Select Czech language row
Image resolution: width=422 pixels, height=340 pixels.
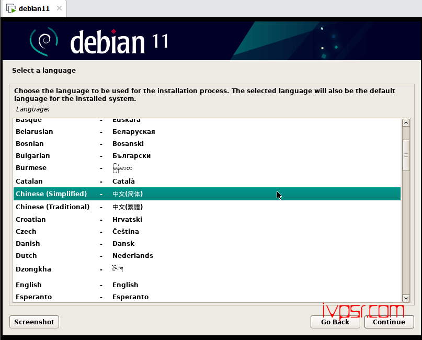[207, 232]
